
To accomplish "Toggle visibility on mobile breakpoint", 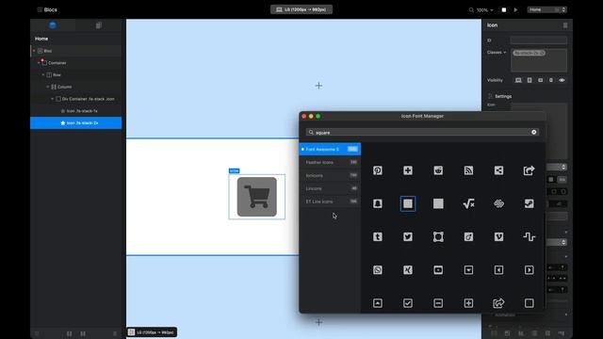I will pyautogui.click(x=550, y=80).
